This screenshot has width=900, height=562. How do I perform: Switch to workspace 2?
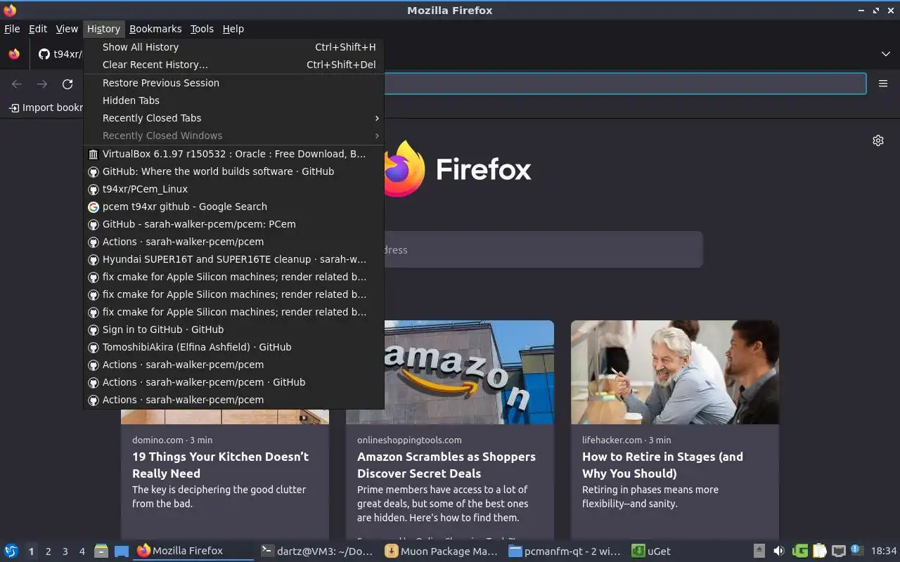pyautogui.click(x=49, y=551)
